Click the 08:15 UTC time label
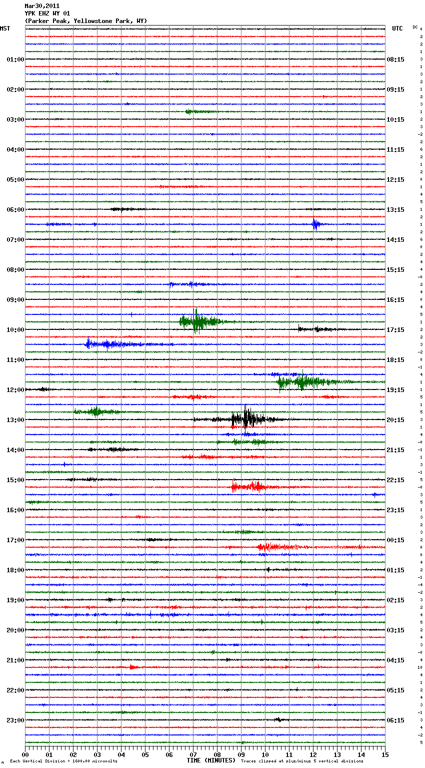Screen dimensions: 425x768 [x=395, y=60]
